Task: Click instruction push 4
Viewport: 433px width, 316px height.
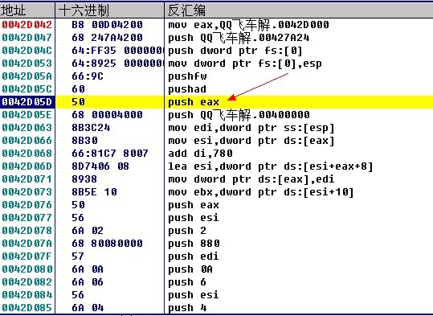Action: point(187,308)
